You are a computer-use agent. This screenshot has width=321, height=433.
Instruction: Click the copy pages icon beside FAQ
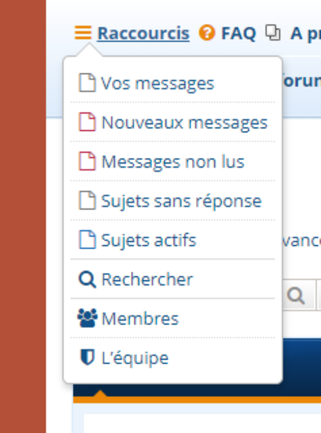273,33
